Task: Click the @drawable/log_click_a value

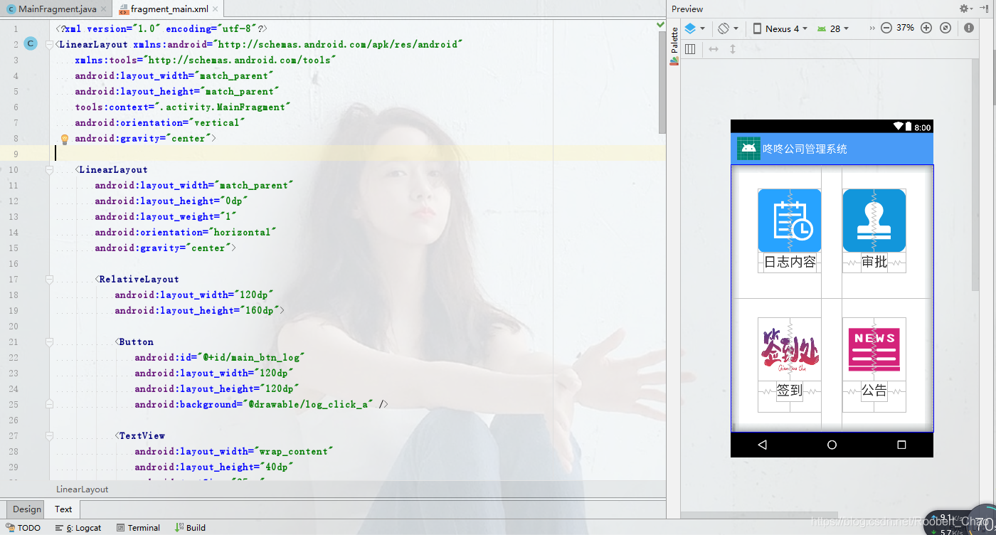Action: (x=307, y=404)
